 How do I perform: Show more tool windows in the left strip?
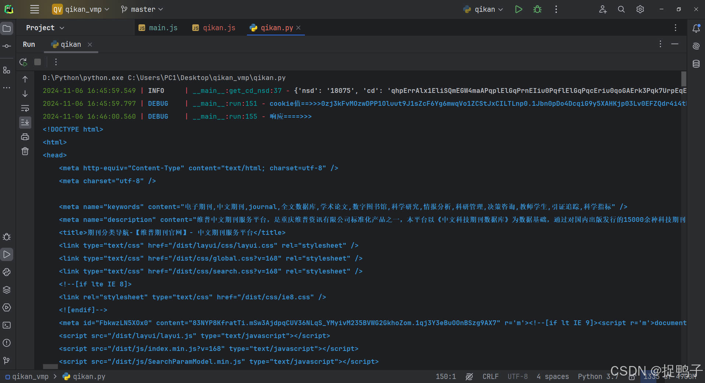(7, 88)
